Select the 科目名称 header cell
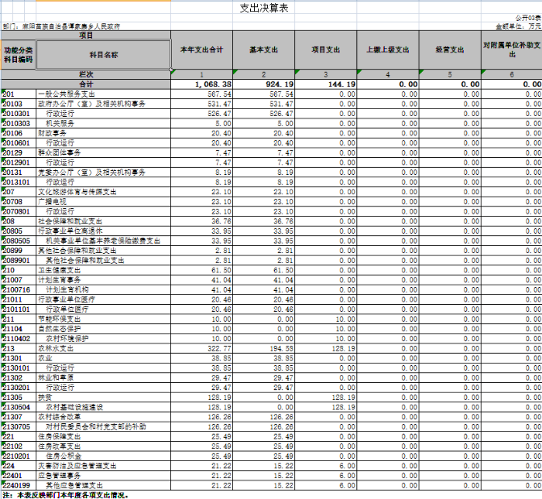The image size is (542, 499). point(103,55)
